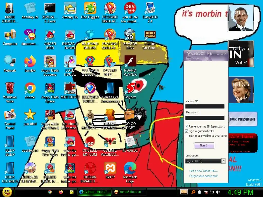Open the Windows Vista recycle bin icon
The width and height of the screenshot is (263, 197).
(x=10, y=92)
